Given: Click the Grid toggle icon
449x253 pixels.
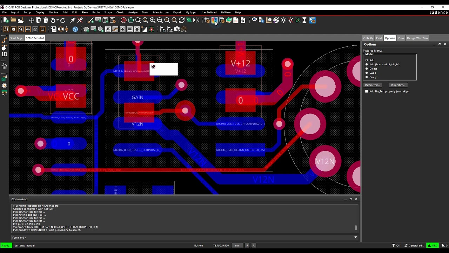Looking at the screenshot, I should pos(207,20).
